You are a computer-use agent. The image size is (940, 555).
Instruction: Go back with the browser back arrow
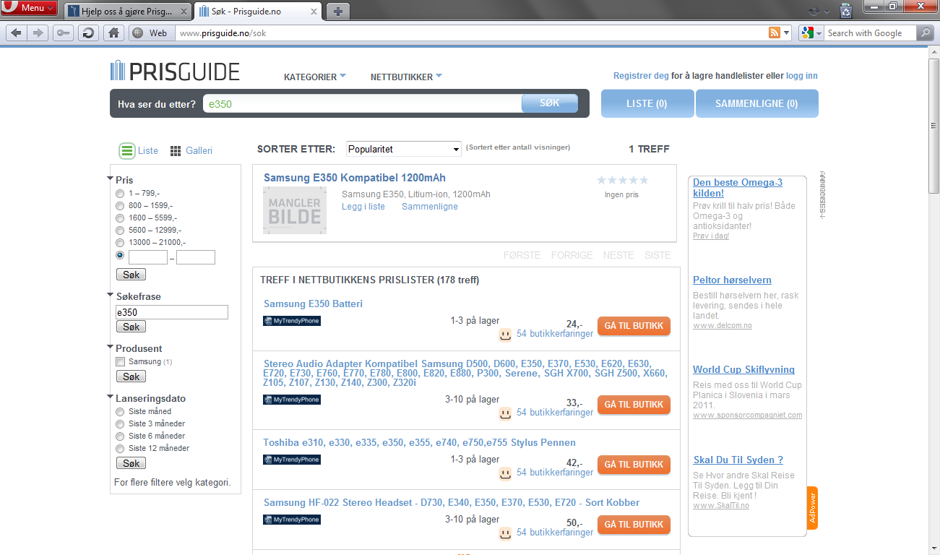pyautogui.click(x=17, y=33)
